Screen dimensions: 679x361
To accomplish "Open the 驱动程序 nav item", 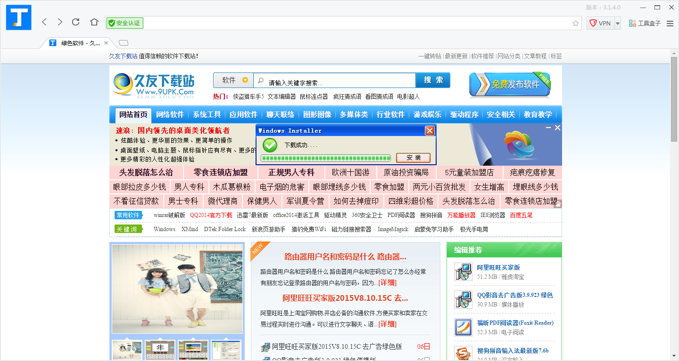I will coord(464,114).
